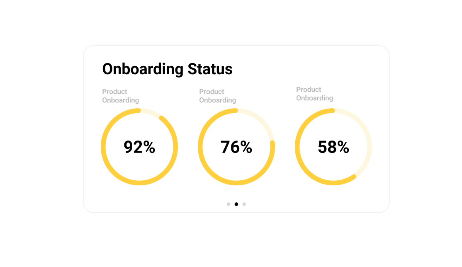
Task: Click the center of the first chart
Action: click(140, 147)
